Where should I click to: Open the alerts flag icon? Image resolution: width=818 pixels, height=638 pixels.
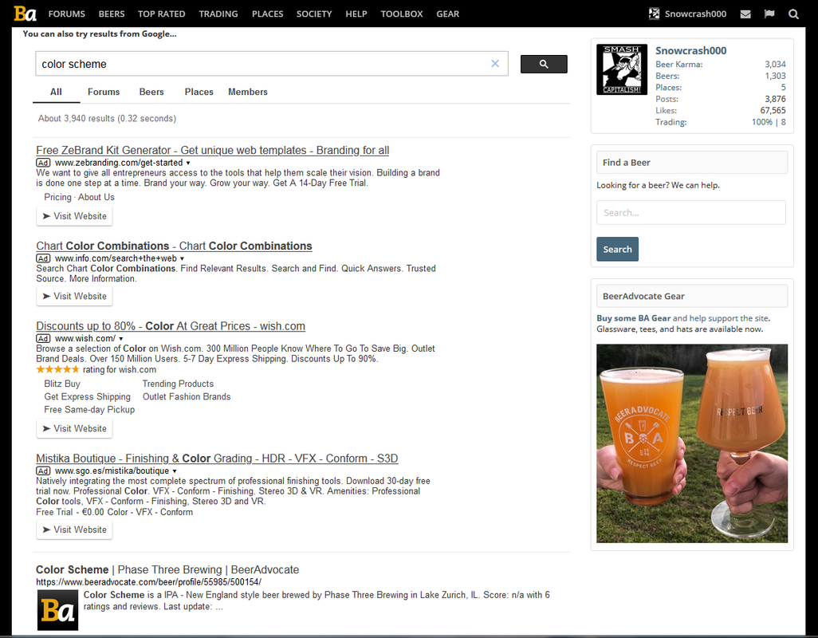769,14
